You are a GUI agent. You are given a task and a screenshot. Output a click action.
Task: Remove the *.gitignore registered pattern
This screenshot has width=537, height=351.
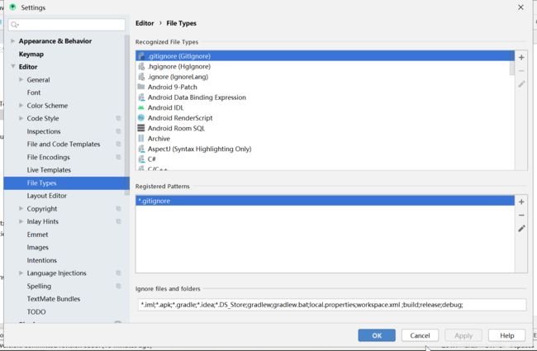coord(521,216)
